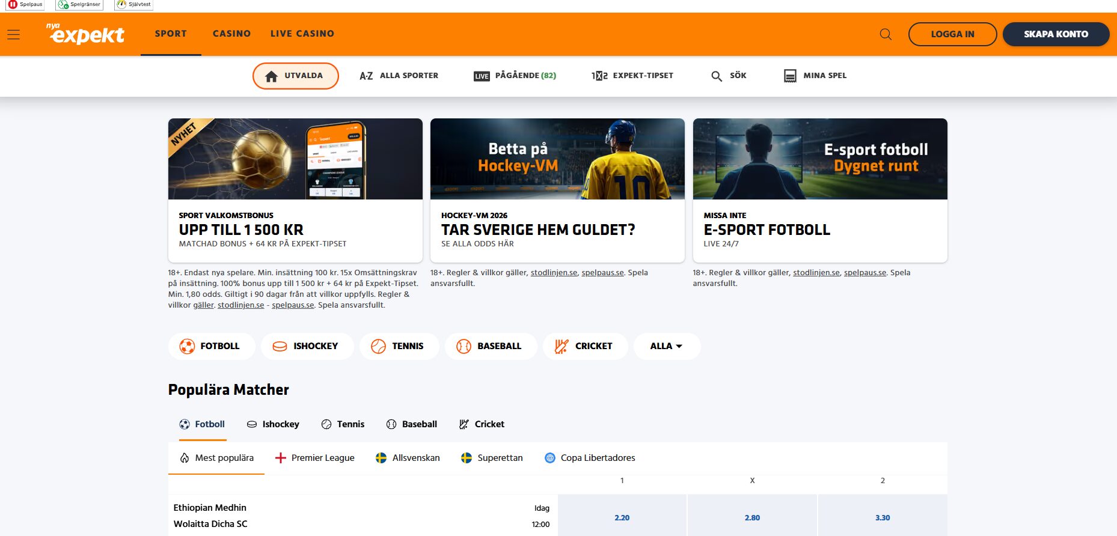Image resolution: width=1117 pixels, height=536 pixels.
Task: Click the Ethiopian Medhin team name
Action: click(x=210, y=508)
